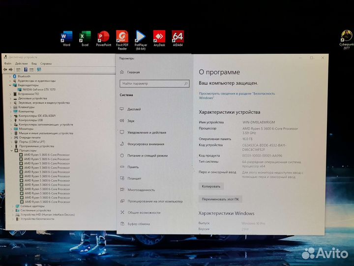Launch Excel from the desktop
354x266 pixels.
coord(85,37)
